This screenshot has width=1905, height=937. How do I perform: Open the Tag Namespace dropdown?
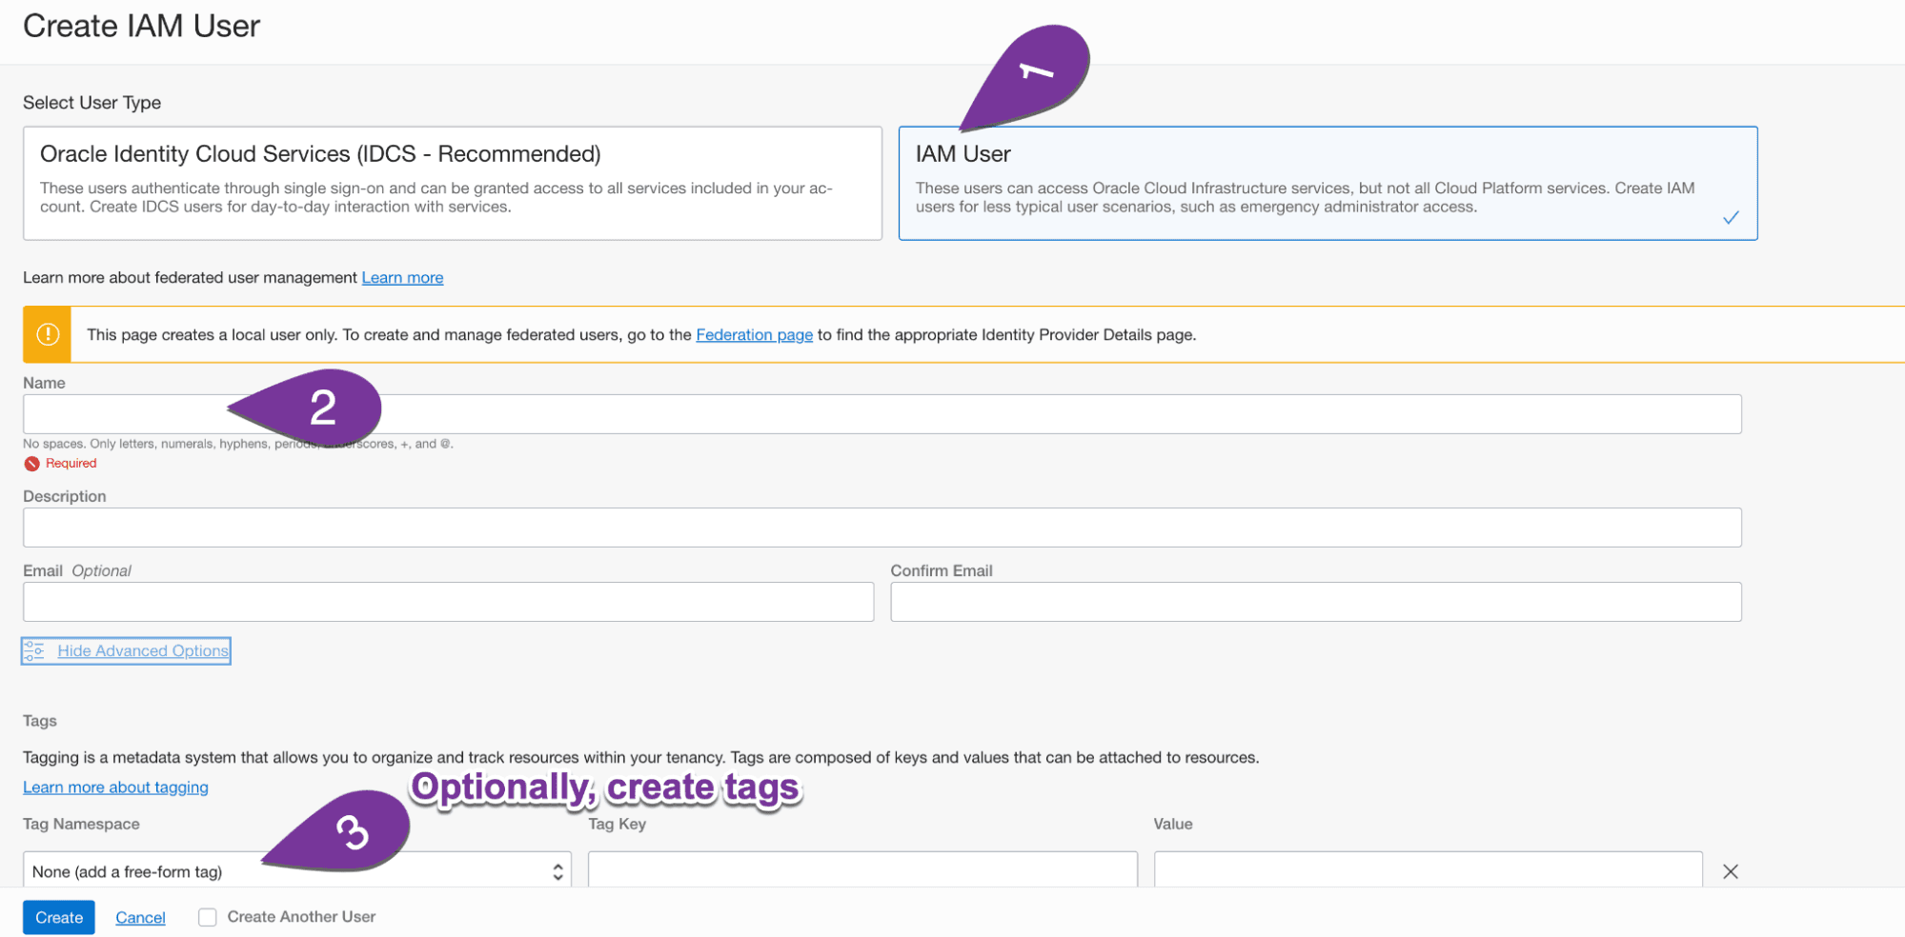pos(296,870)
